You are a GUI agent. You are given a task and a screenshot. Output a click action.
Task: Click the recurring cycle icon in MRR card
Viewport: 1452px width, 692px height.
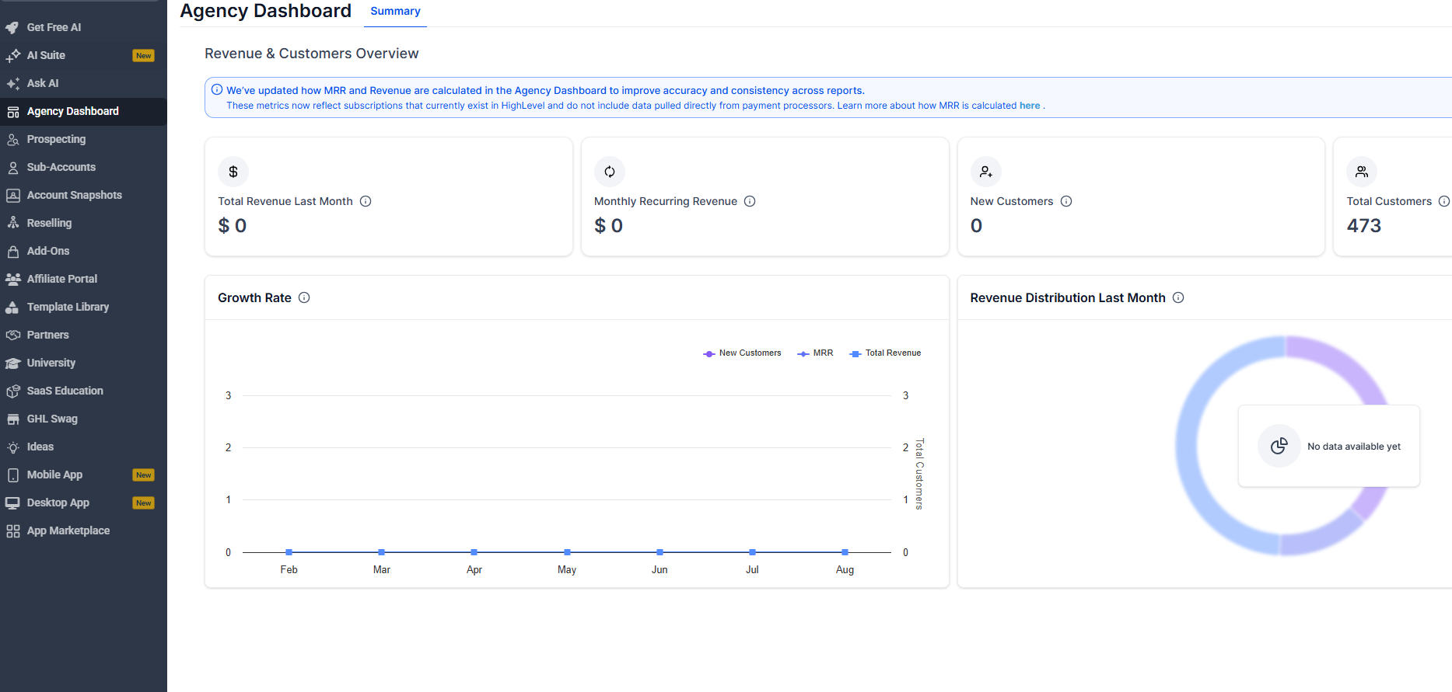(610, 172)
